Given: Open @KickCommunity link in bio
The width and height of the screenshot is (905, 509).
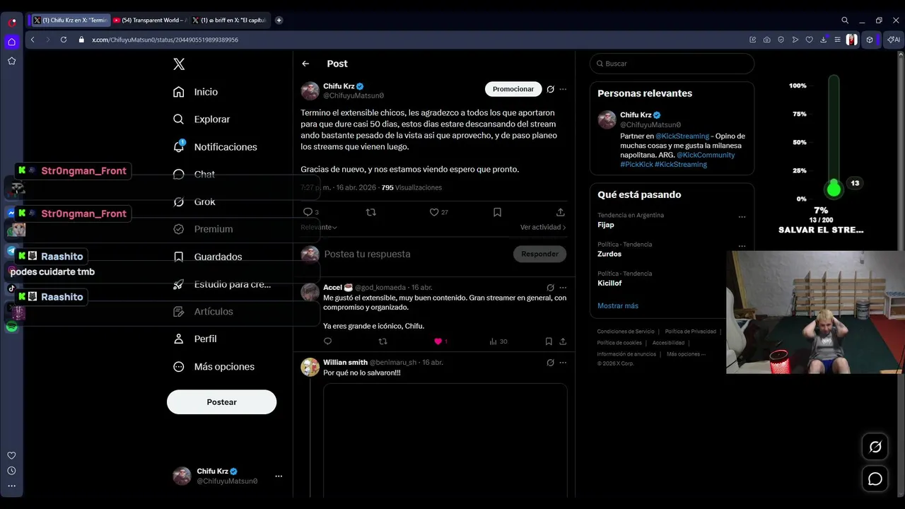Looking at the screenshot, I should [x=706, y=155].
